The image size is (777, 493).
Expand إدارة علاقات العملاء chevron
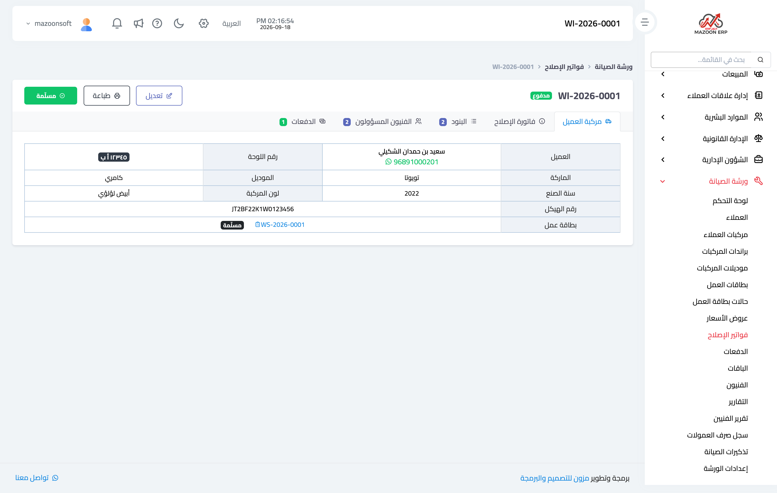(663, 96)
